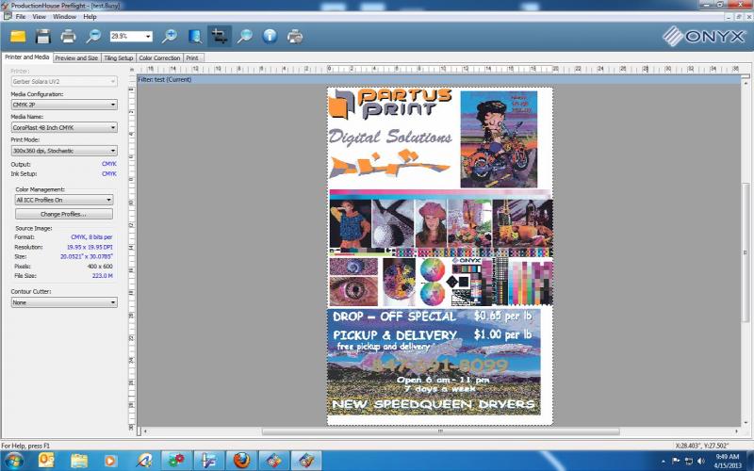
Task: Open the File menu
Action: coord(20,16)
